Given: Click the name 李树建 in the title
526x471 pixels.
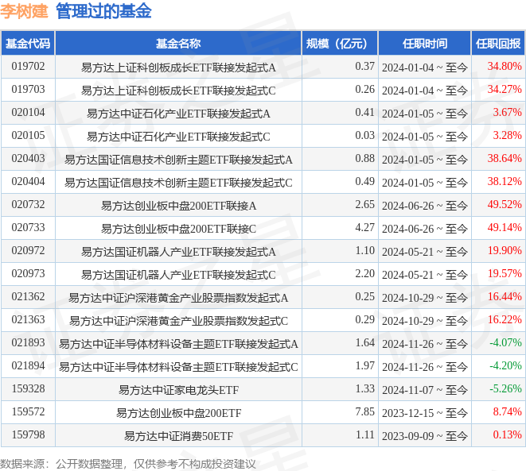Looking at the screenshot, I should click(x=24, y=11).
